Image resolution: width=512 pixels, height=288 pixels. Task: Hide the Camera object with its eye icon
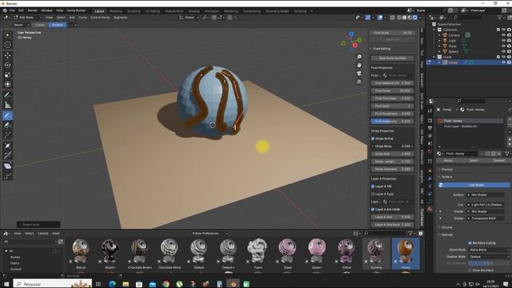pos(503,35)
